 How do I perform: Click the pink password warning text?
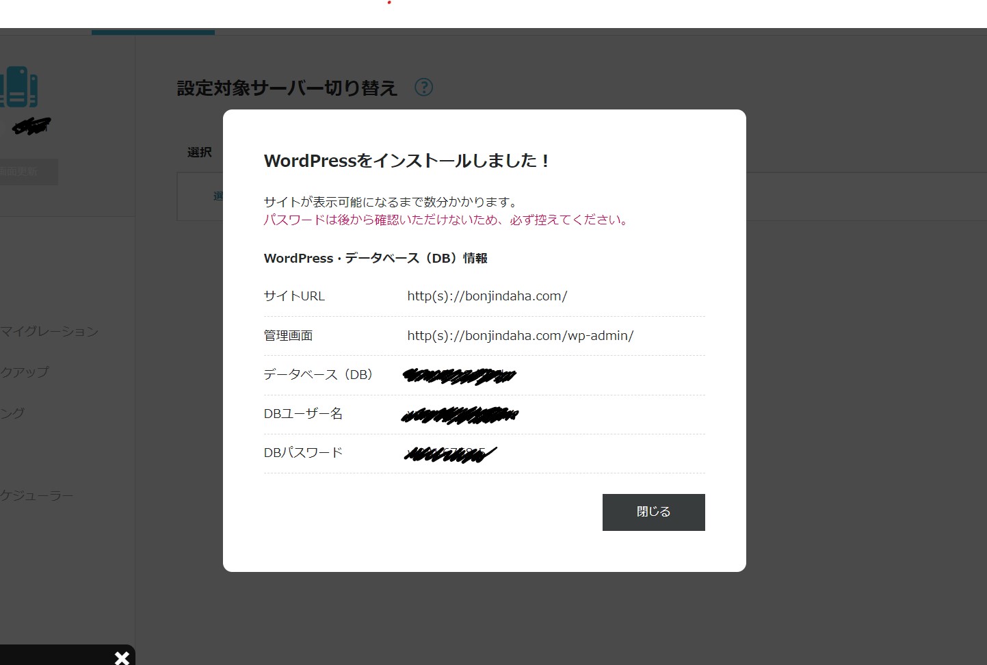[446, 220]
